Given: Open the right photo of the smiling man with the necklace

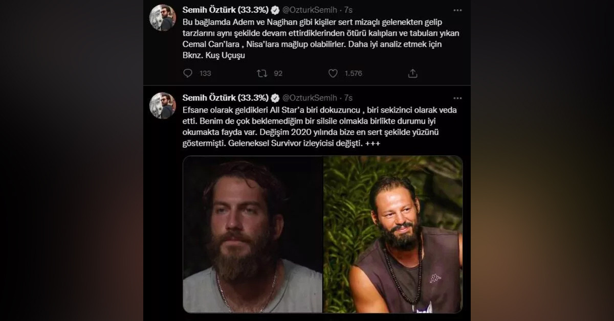Looking at the screenshot, I should click(x=393, y=234).
